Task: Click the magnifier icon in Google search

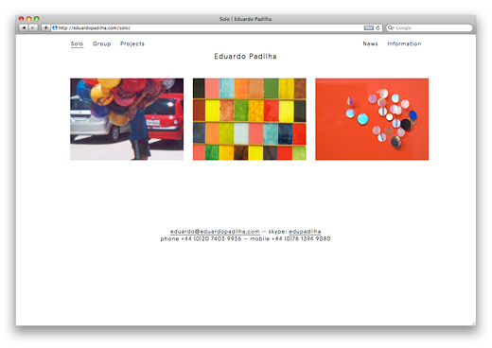Action: pyautogui.click(x=391, y=27)
